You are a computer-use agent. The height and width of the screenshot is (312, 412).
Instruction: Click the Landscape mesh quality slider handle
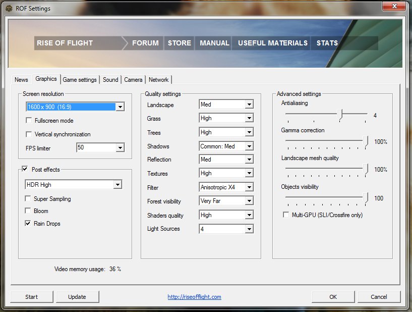pyautogui.click(x=366, y=169)
